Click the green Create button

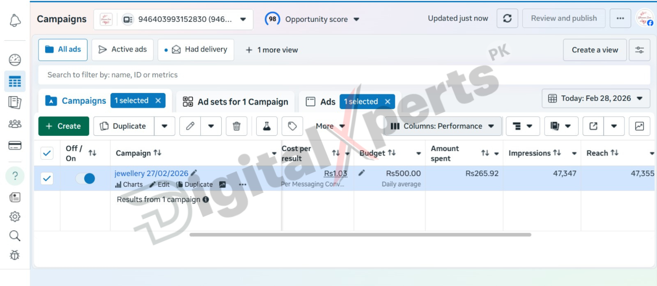click(x=64, y=126)
